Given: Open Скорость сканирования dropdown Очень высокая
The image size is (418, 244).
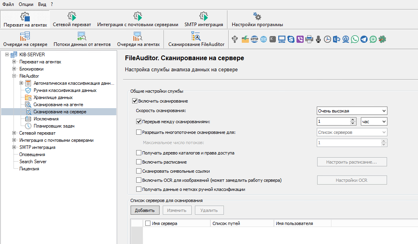Looking at the screenshot, I should [352, 111].
